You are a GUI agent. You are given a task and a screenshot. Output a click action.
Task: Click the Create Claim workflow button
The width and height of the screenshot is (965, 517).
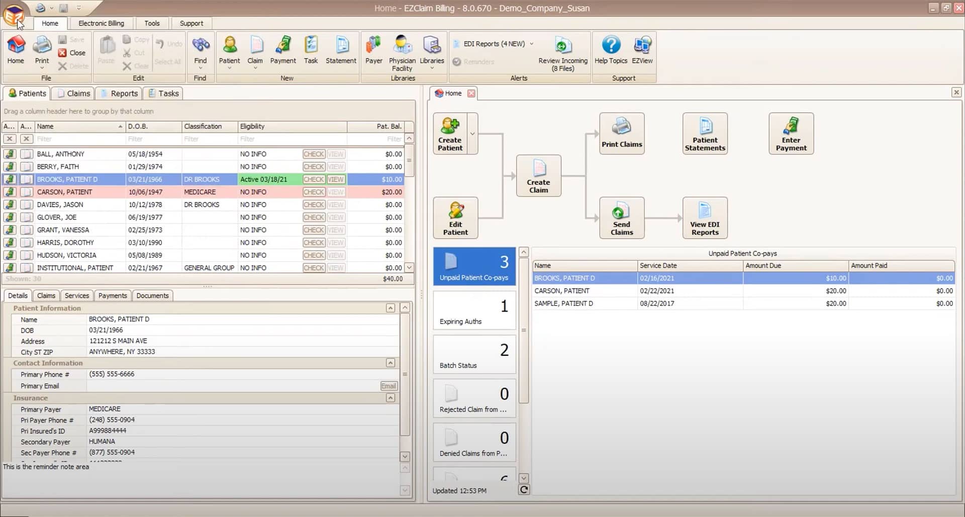[x=538, y=175]
